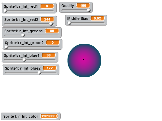Click the Quality label
The width and height of the screenshot is (162, 121).
click(x=67, y=6)
